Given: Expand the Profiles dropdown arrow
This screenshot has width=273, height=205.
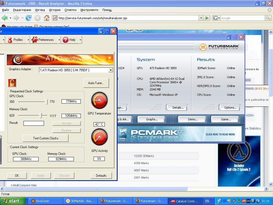Looking at the screenshot, I should (28, 40).
